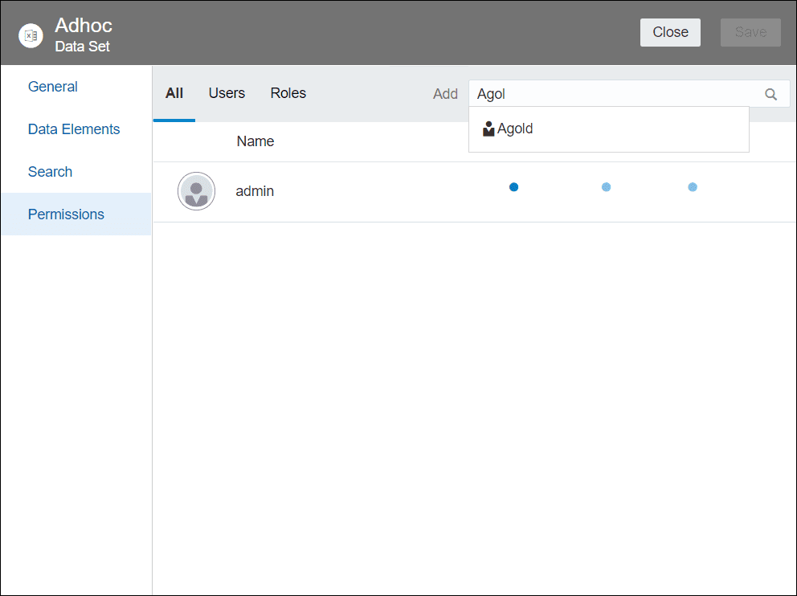Image resolution: width=797 pixels, height=596 pixels.
Task: Click the Save button
Action: [750, 32]
